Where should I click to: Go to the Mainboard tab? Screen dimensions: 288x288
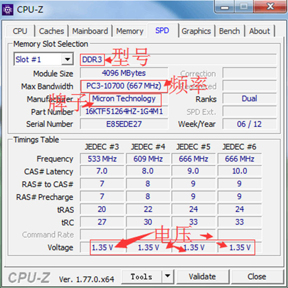[x=90, y=31]
